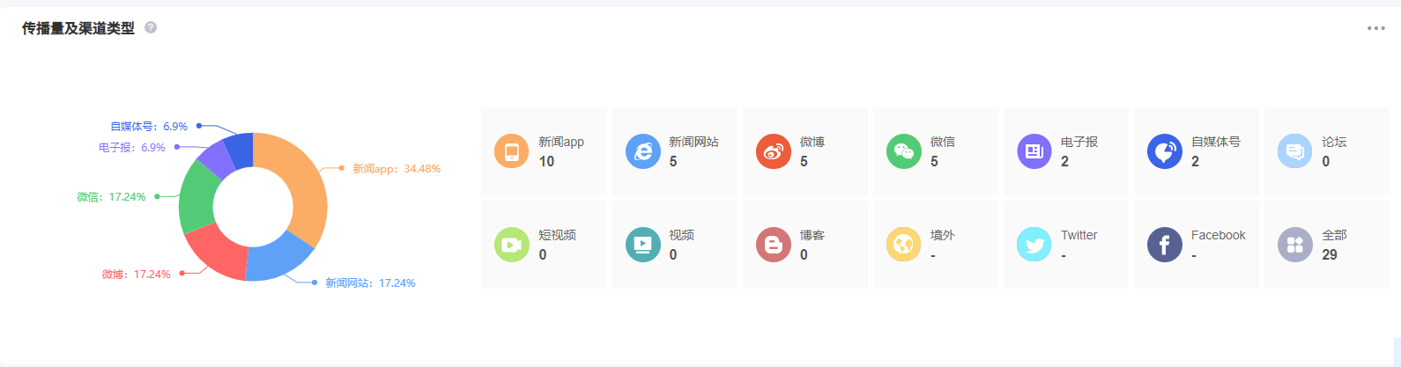Image resolution: width=1401 pixels, height=367 pixels.
Task: Select the 自媒体号 channel icon
Action: (1164, 151)
